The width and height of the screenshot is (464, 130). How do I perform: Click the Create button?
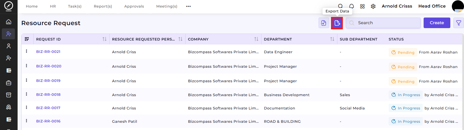pos(437,23)
